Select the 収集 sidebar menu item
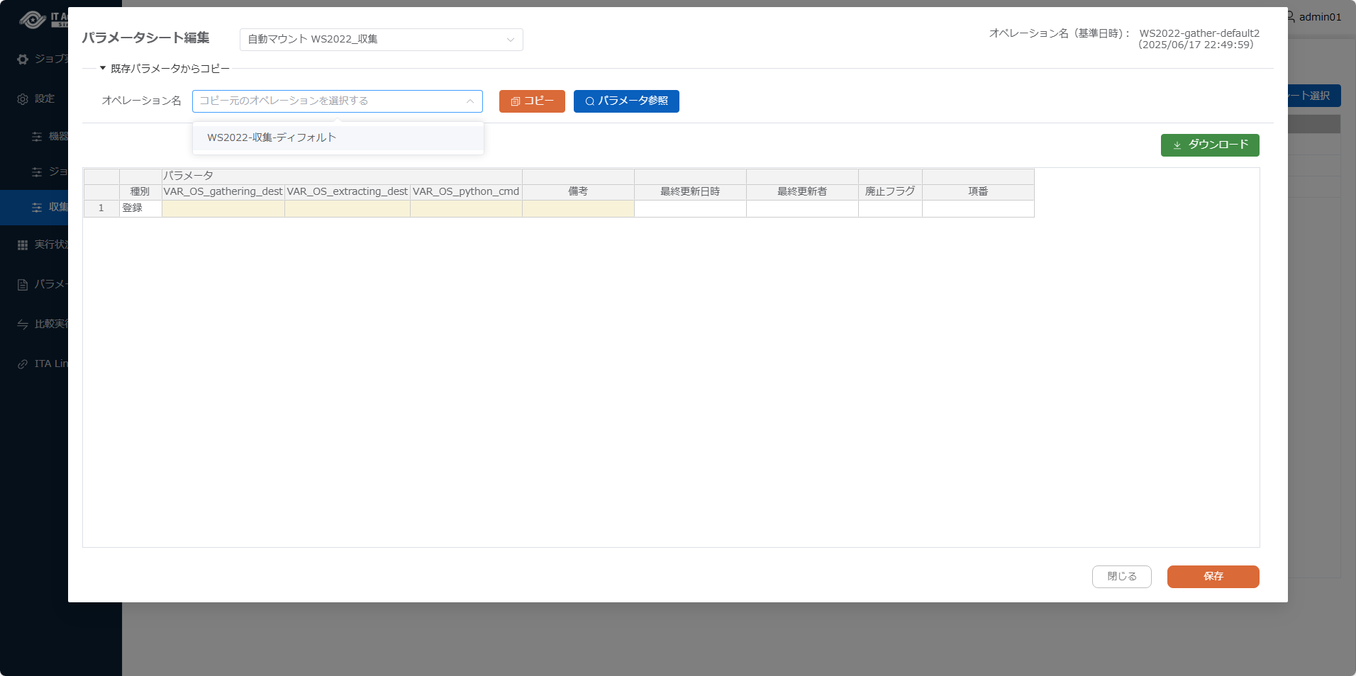Image resolution: width=1356 pixels, height=676 pixels. tap(50, 207)
